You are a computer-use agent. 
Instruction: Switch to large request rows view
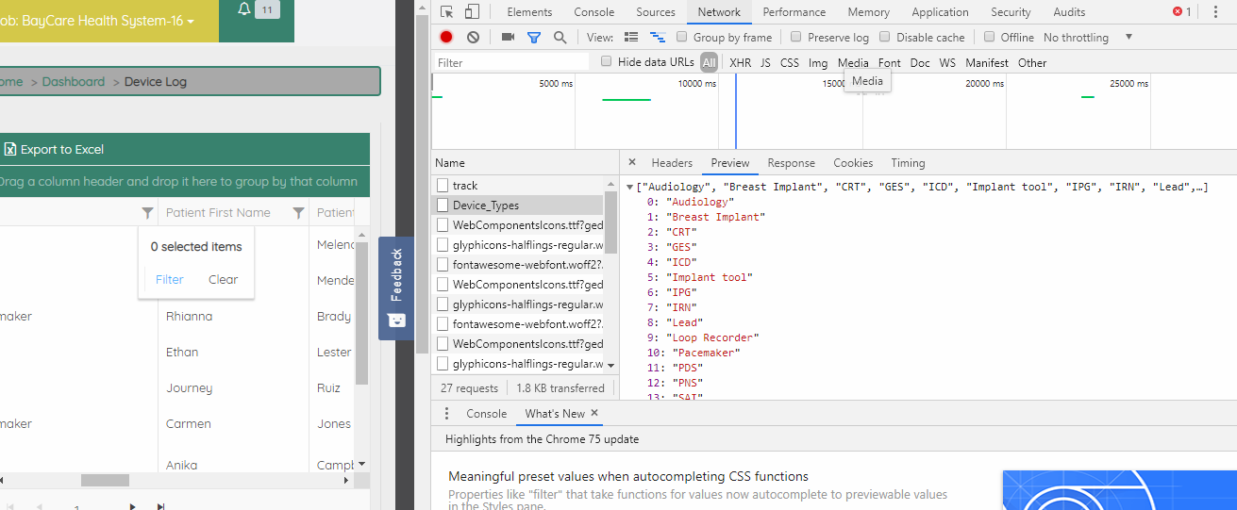pos(631,37)
